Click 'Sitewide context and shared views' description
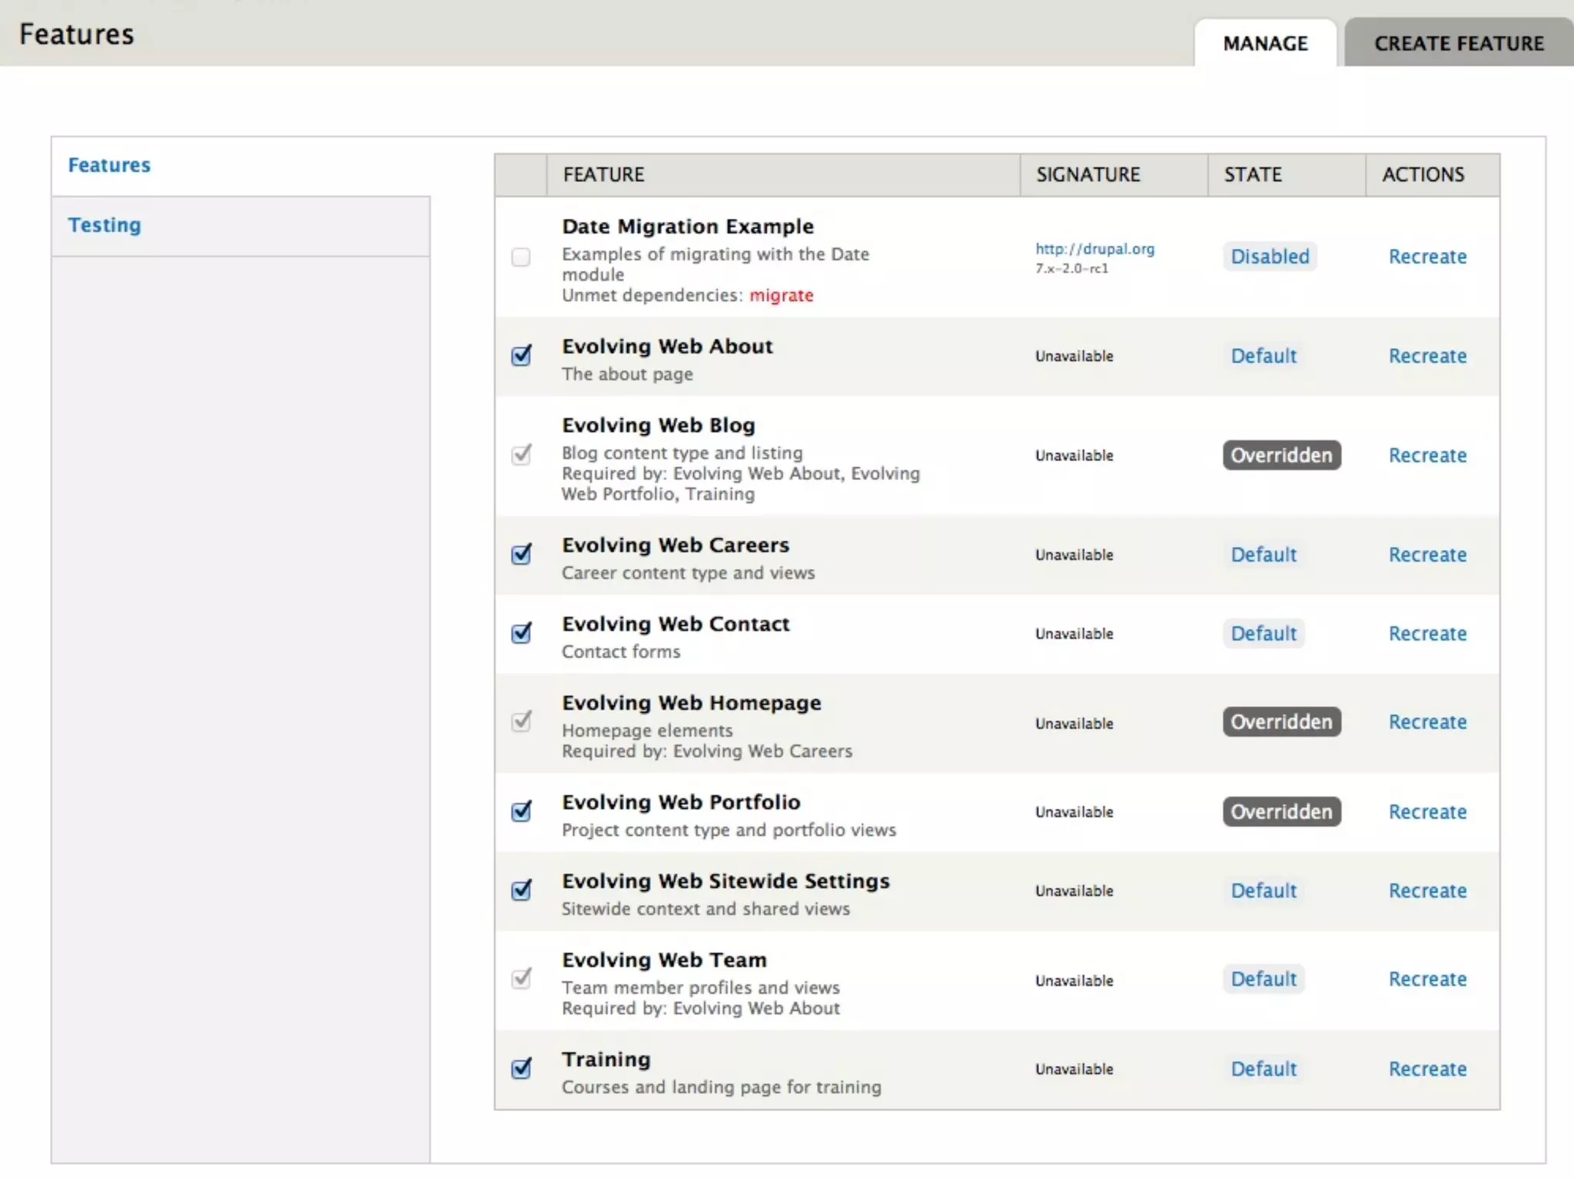 (x=706, y=910)
